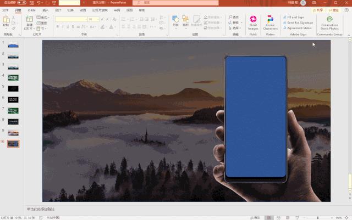Apply Bold formatting button
The image size is (352, 220).
coord(57,26)
